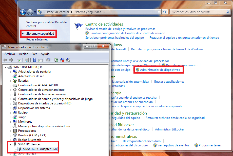This screenshot has height=156, width=233.
Task: Open the Ayuda menu
Action: 45,54
